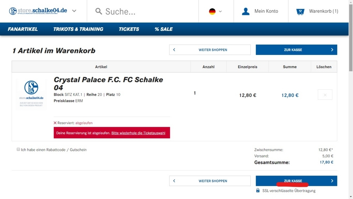This screenshot has width=353, height=199.
Task: Go to the TICKETS menu
Action: (x=129, y=29)
